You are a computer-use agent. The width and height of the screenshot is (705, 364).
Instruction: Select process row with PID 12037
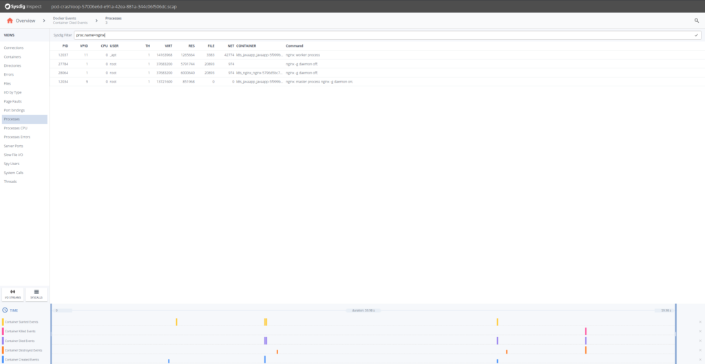click(377, 55)
